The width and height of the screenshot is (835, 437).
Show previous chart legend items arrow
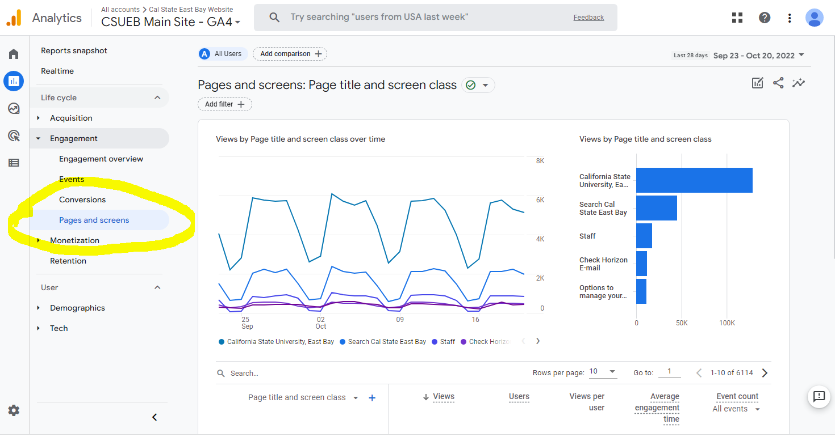point(523,341)
